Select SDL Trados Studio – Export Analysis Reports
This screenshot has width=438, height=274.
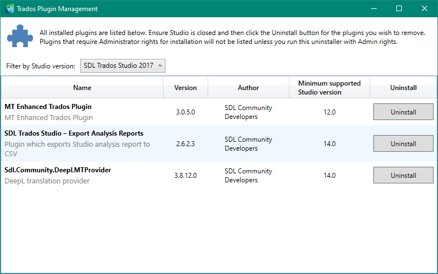tap(74, 133)
